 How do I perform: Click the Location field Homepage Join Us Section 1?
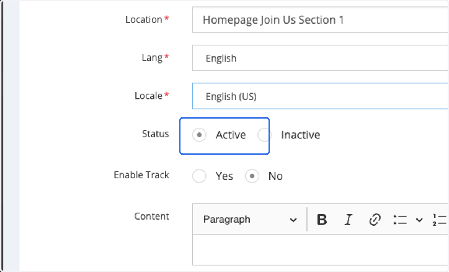point(320,19)
